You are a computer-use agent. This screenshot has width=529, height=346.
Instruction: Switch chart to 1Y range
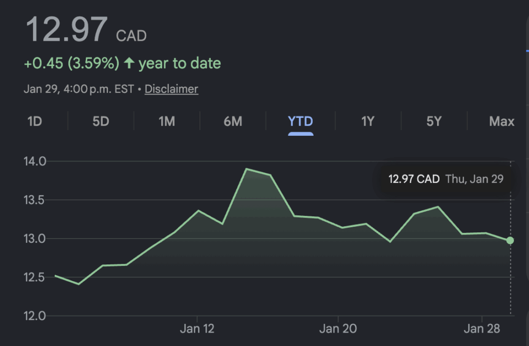pos(367,121)
